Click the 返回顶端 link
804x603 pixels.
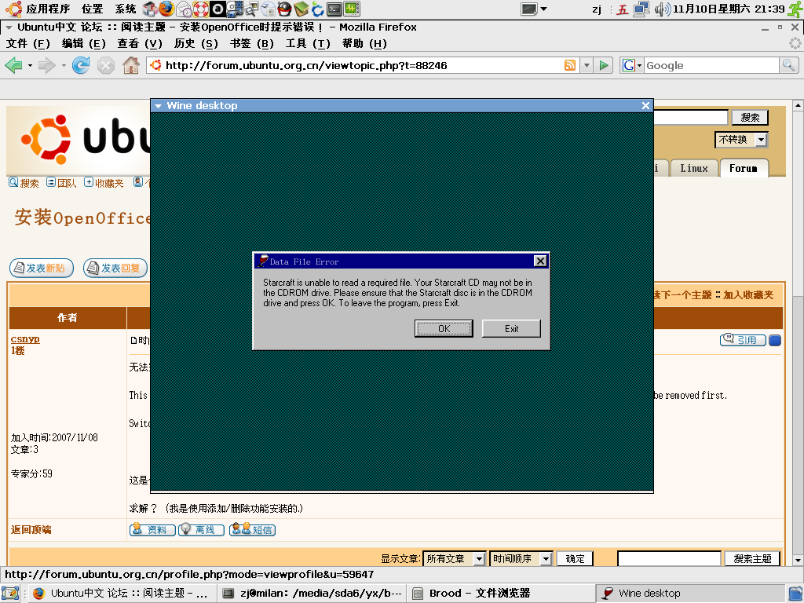click(31, 530)
